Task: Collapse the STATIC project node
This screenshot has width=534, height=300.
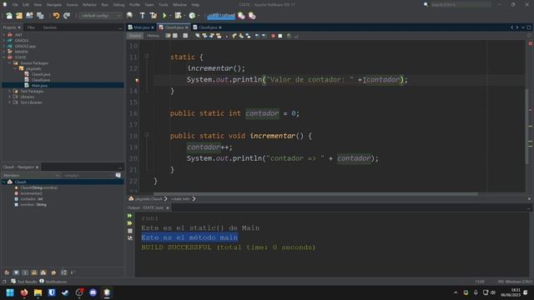Action: pos(4,57)
